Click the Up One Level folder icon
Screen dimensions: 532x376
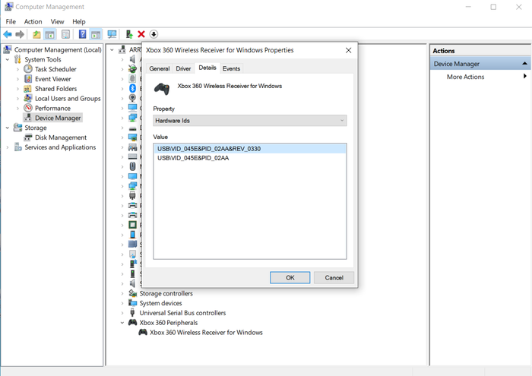click(x=36, y=34)
